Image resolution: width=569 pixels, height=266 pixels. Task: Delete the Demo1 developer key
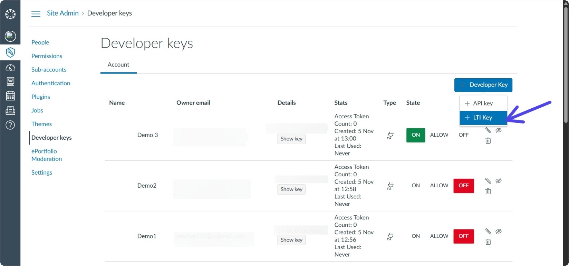pyautogui.click(x=488, y=242)
